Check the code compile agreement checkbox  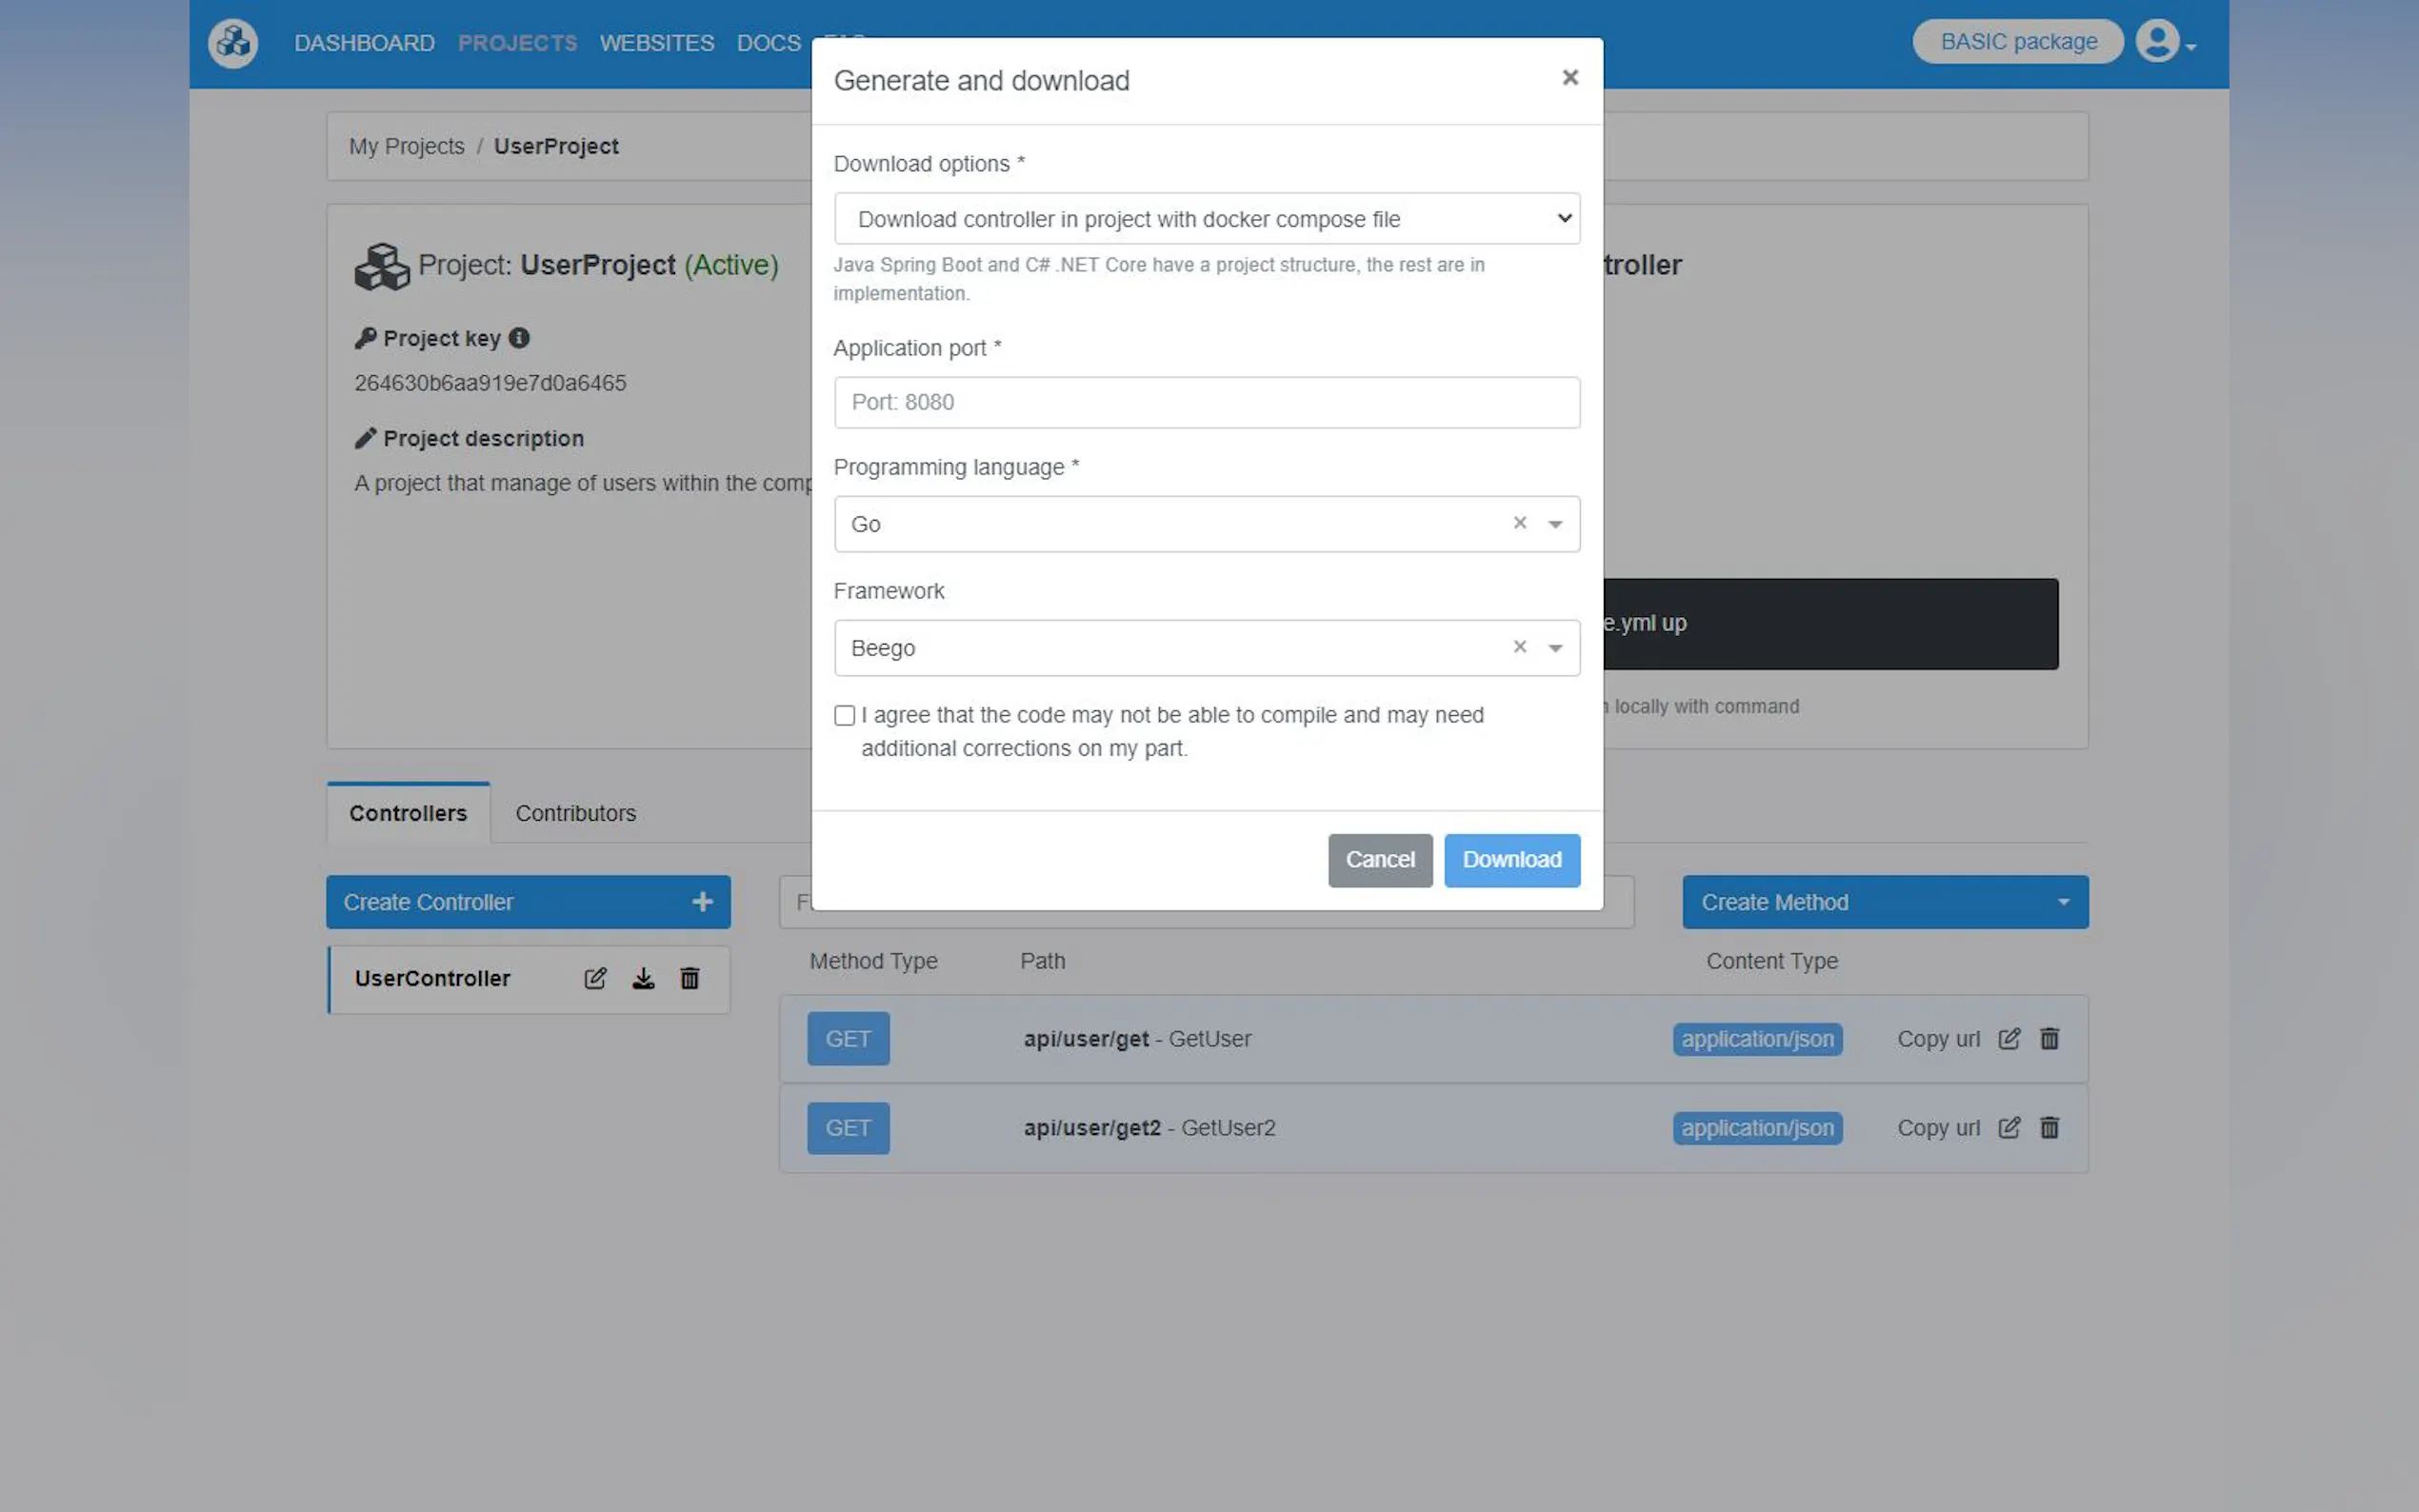coord(844,716)
